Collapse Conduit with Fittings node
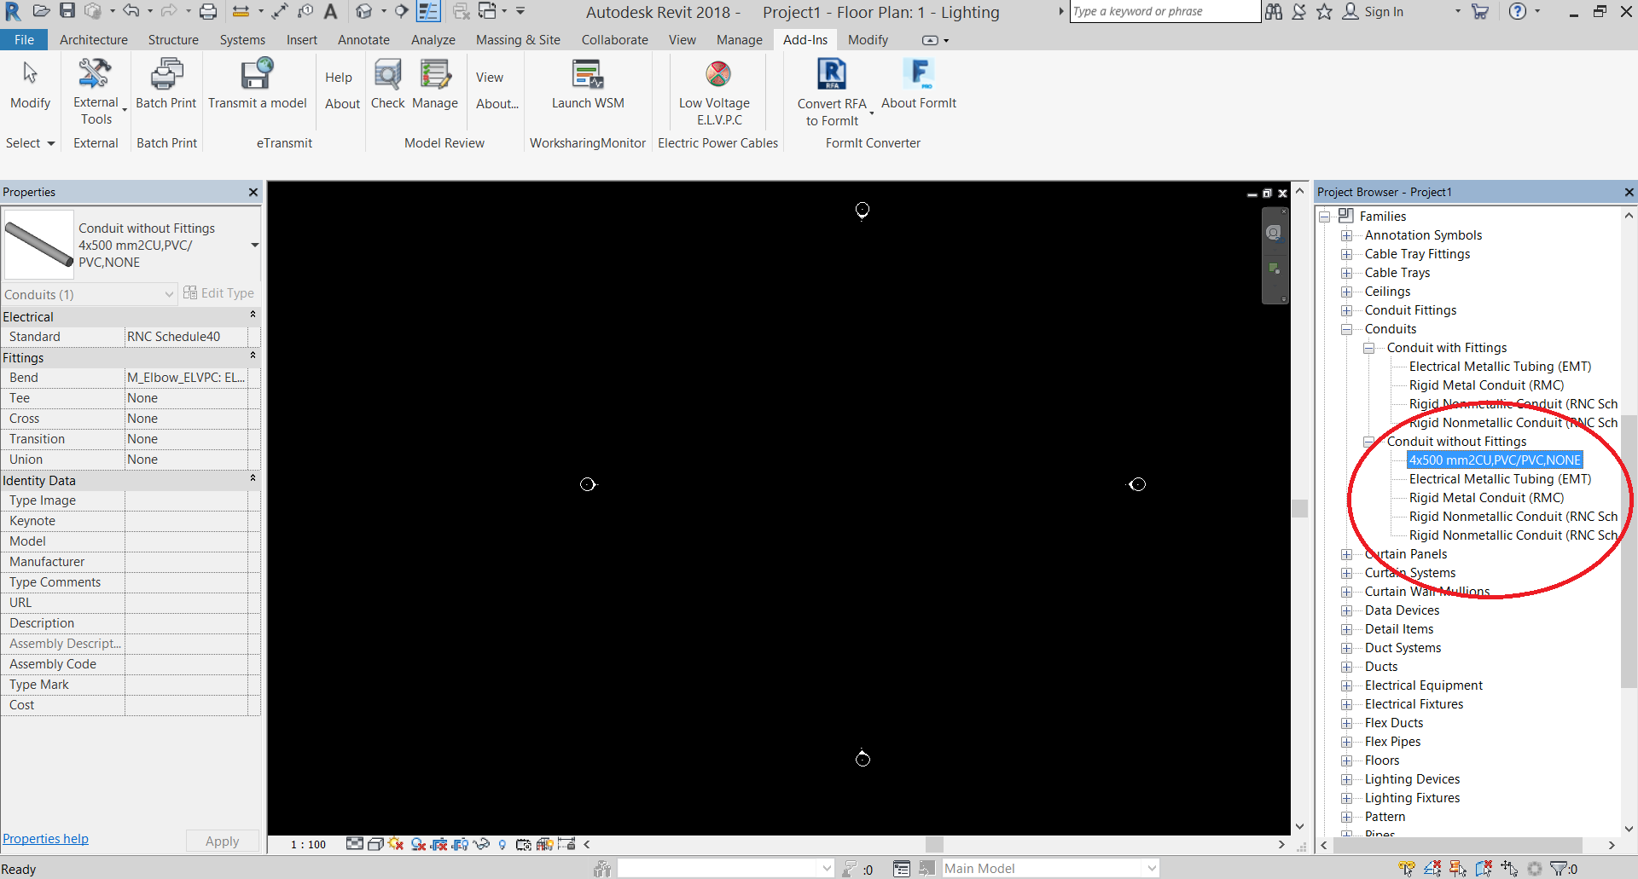The image size is (1638, 879). point(1368,348)
